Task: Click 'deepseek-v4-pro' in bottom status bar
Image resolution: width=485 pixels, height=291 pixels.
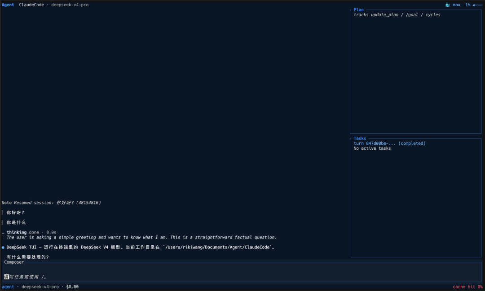Action: (40, 287)
